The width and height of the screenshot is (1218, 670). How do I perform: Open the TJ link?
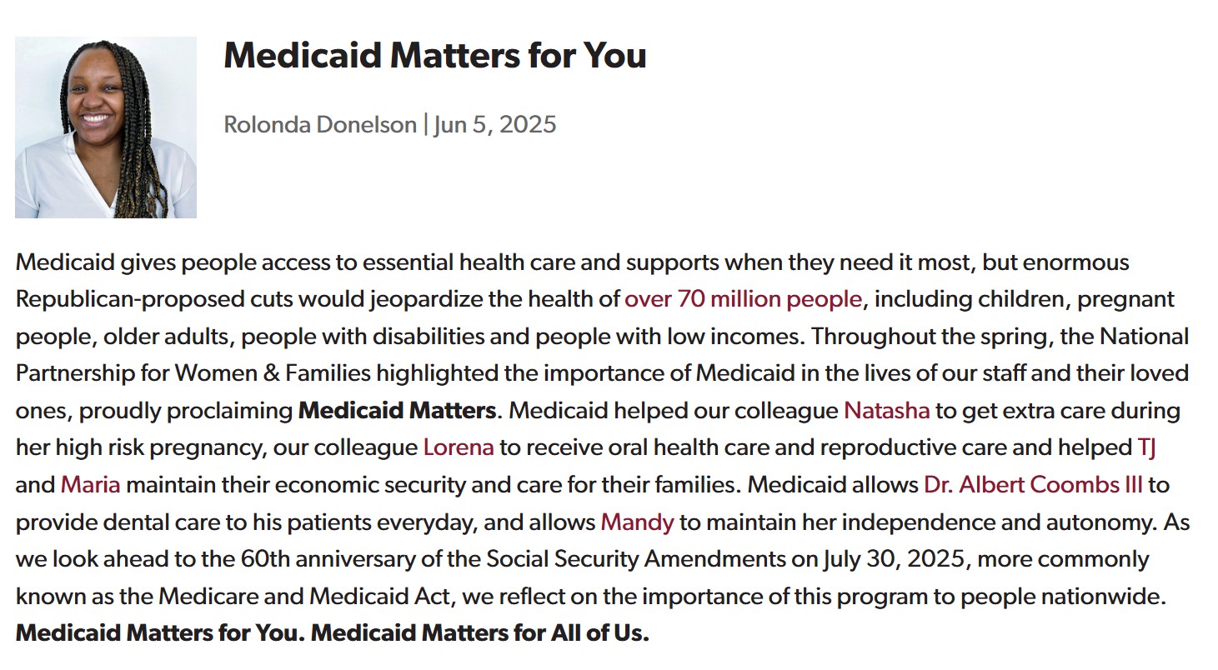tap(1146, 447)
